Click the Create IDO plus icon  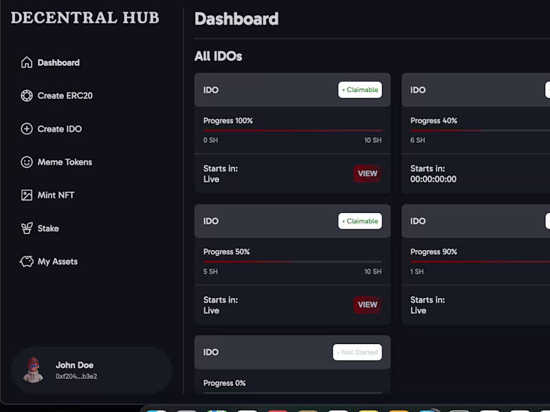pos(27,129)
